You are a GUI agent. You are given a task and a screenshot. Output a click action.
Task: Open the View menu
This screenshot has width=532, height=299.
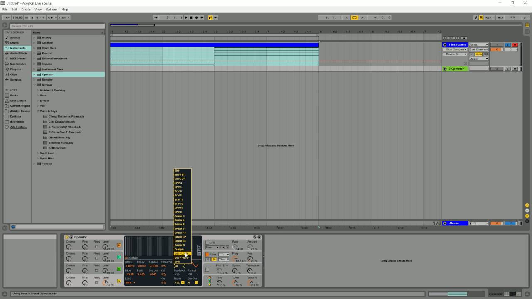pos(38,9)
